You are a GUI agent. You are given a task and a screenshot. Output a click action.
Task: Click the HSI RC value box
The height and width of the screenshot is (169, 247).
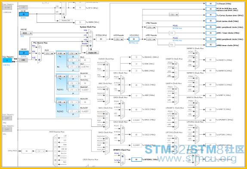[x=24, y=53]
